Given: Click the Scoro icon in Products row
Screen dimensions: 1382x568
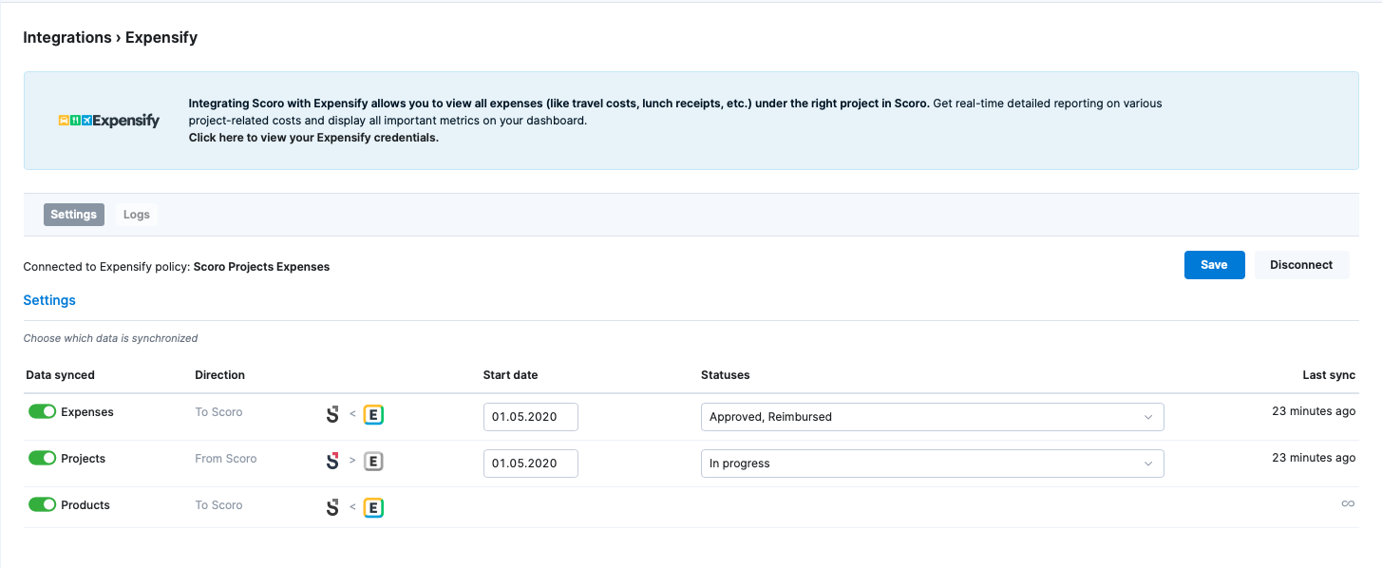Looking at the screenshot, I should [x=332, y=508].
